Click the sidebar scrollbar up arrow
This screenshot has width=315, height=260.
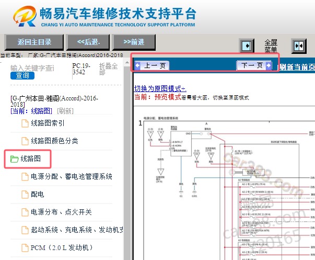tap(127, 63)
